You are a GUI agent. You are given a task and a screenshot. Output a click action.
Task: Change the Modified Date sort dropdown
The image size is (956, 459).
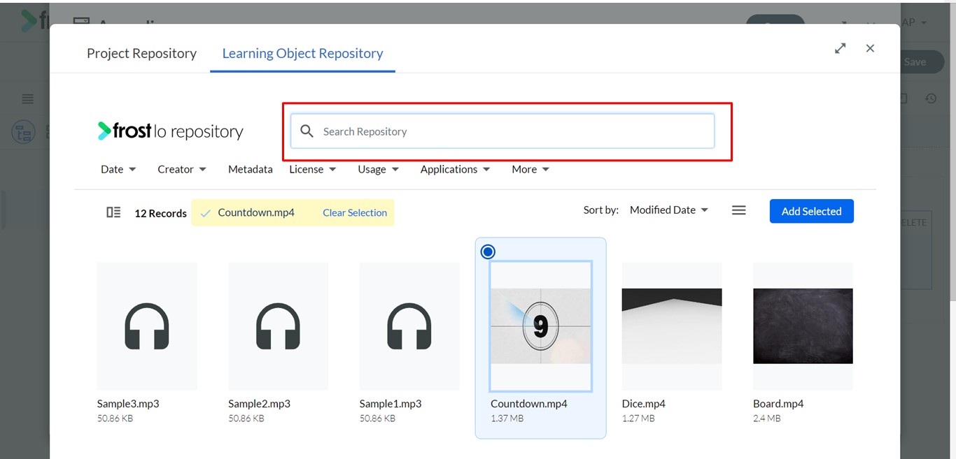pos(669,210)
